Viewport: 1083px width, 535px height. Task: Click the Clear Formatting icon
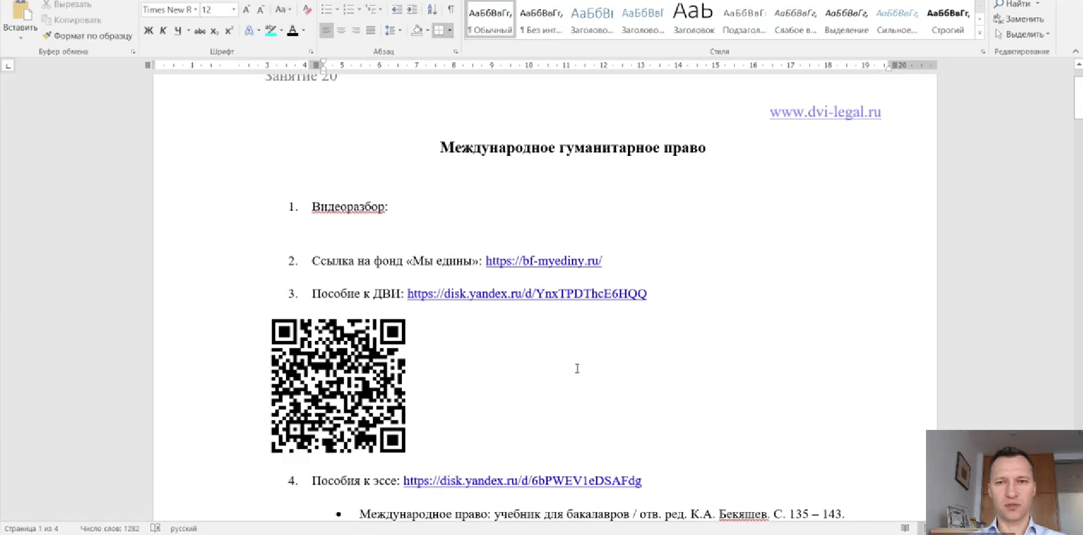point(307,10)
